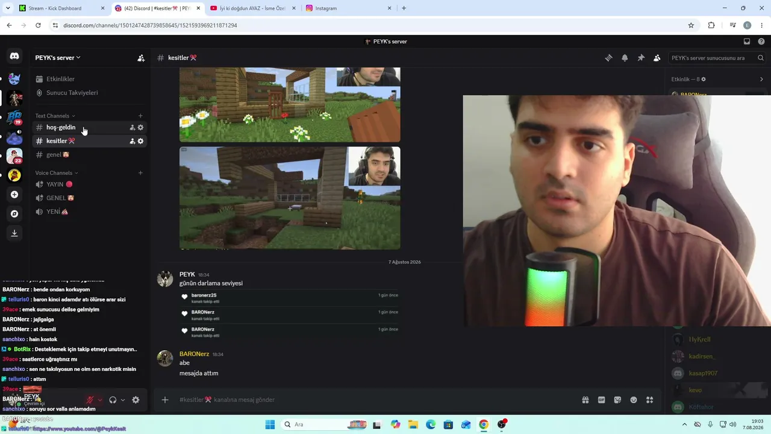The height and width of the screenshot is (434, 771).
Task: Show pinned messages pin icon
Action: (641, 58)
